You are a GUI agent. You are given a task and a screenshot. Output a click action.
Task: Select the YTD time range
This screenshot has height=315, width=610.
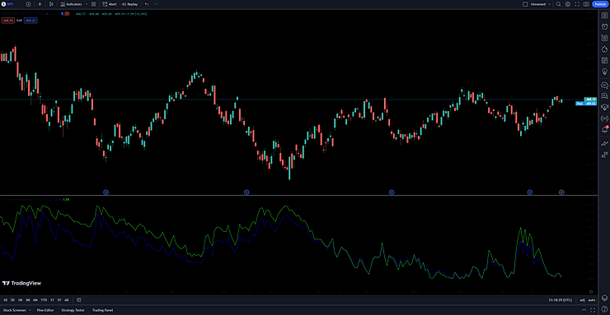[x=44, y=300]
